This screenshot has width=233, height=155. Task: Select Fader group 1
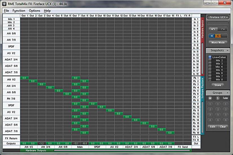coord(226,104)
